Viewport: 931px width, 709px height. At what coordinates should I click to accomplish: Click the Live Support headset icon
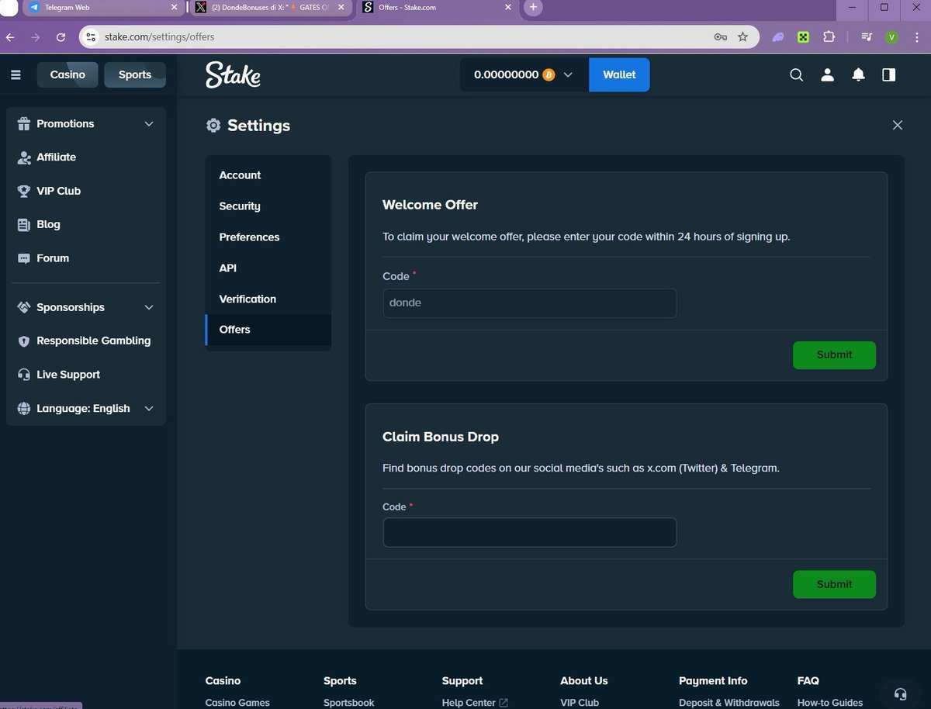coord(23,375)
